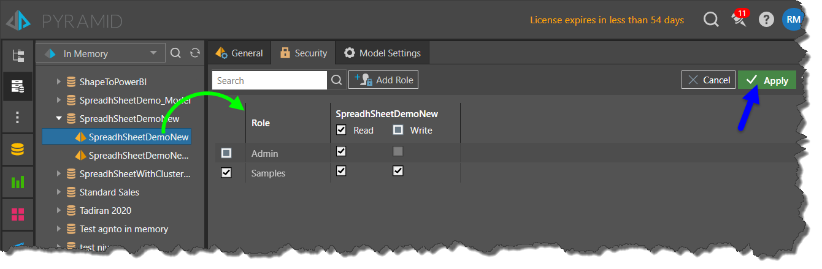Open the three-dot more options sidebar icon

pos(18,117)
